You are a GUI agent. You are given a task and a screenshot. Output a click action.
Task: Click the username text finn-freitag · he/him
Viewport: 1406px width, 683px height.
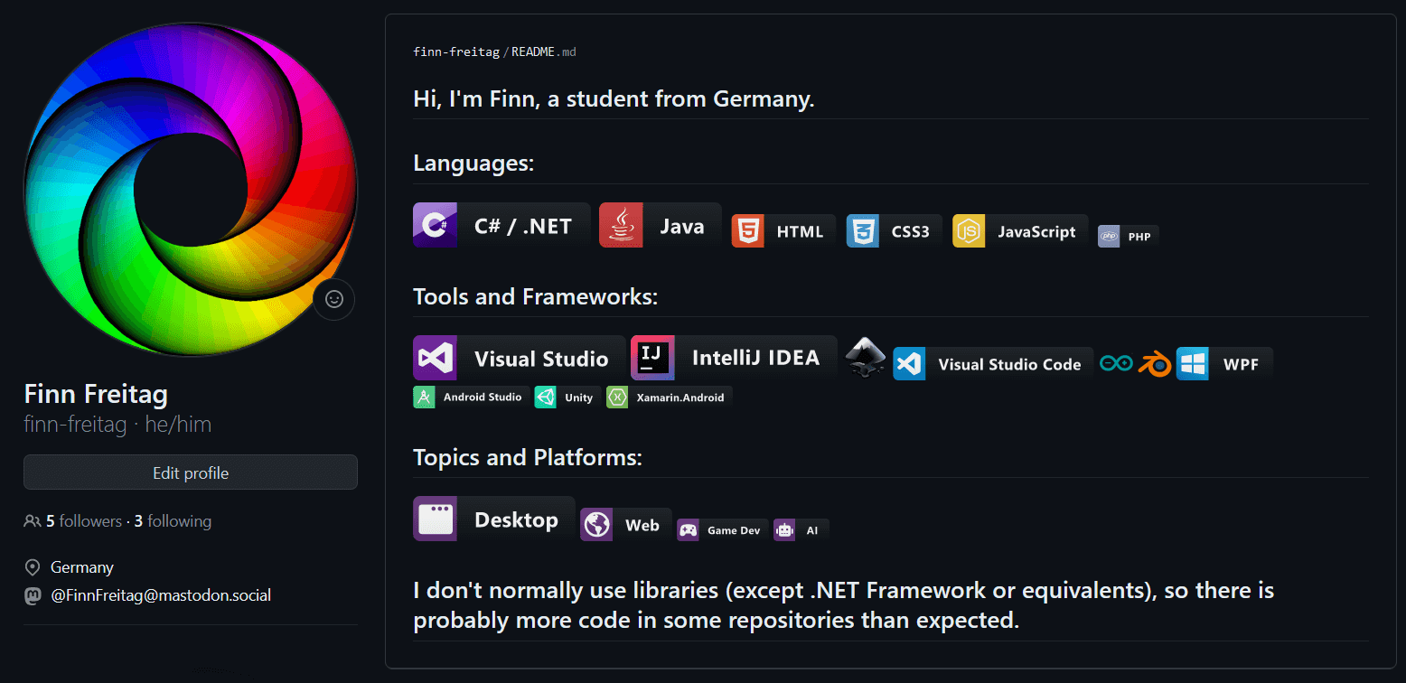click(x=117, y=425)
